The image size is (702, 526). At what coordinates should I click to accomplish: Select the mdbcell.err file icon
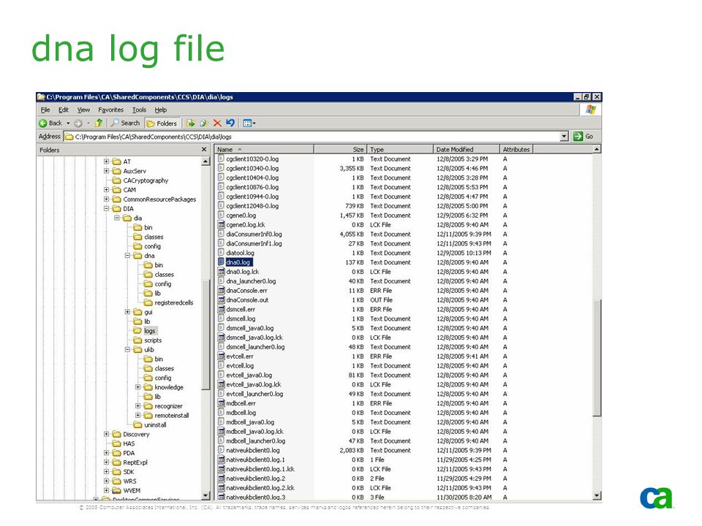point(221,403)
